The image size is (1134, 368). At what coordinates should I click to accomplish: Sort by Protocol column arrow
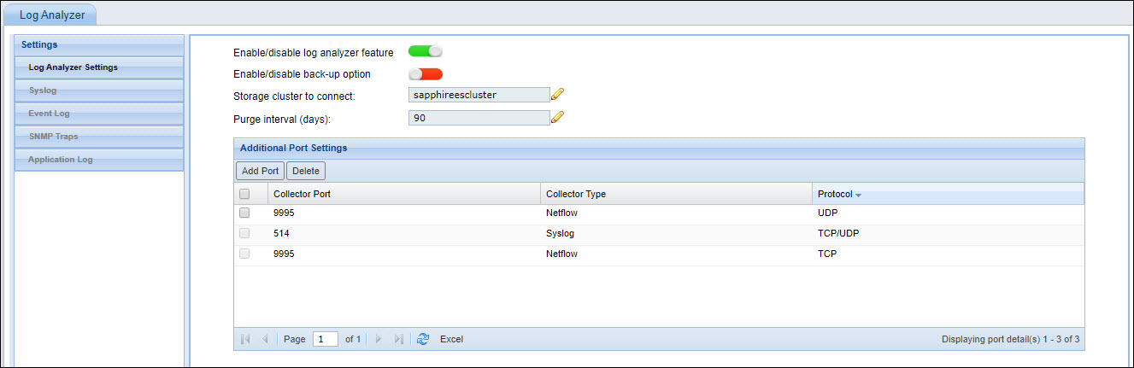(859, 196)
